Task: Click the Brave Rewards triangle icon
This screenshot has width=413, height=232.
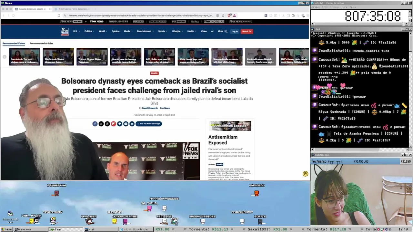Action: pos(235,15)
